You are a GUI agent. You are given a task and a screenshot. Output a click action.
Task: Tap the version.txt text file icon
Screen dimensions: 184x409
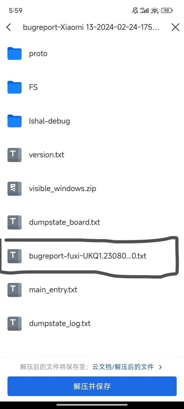tap(14, 155)
